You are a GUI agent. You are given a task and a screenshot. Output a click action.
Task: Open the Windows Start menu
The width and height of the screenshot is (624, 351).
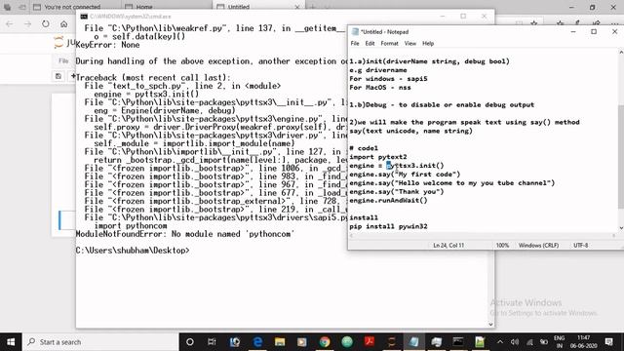click(11, 342)
